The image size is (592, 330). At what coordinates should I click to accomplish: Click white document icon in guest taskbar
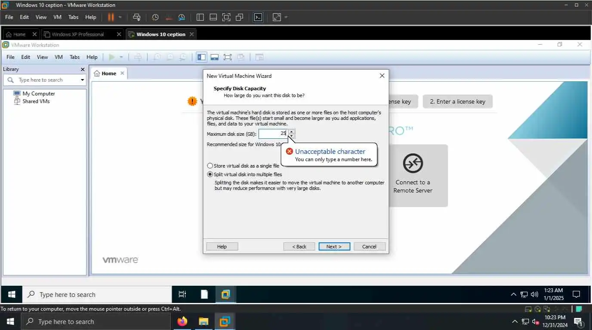click(204, 294)
